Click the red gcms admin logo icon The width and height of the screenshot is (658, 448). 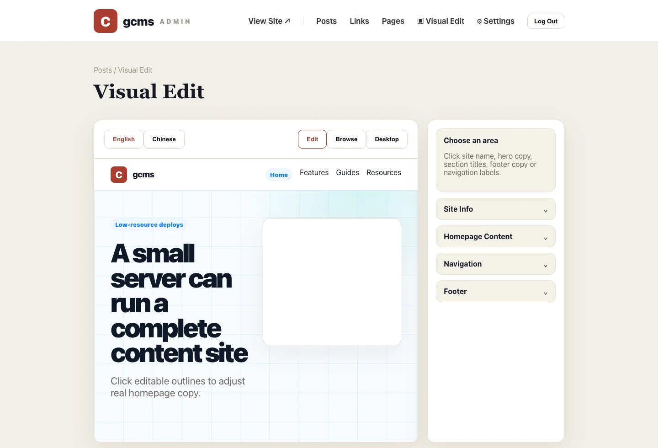point(106,21)
